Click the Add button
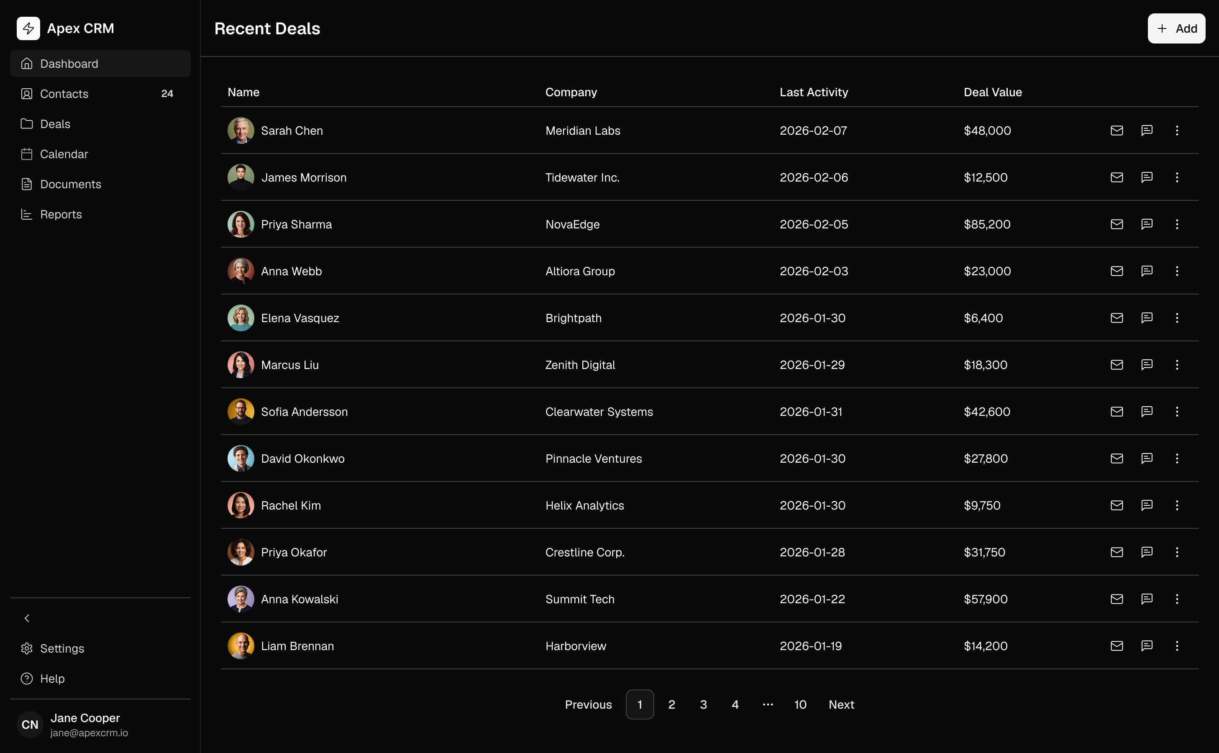The width and height of the screenshot is (1219, 753). pos(1176,28)
